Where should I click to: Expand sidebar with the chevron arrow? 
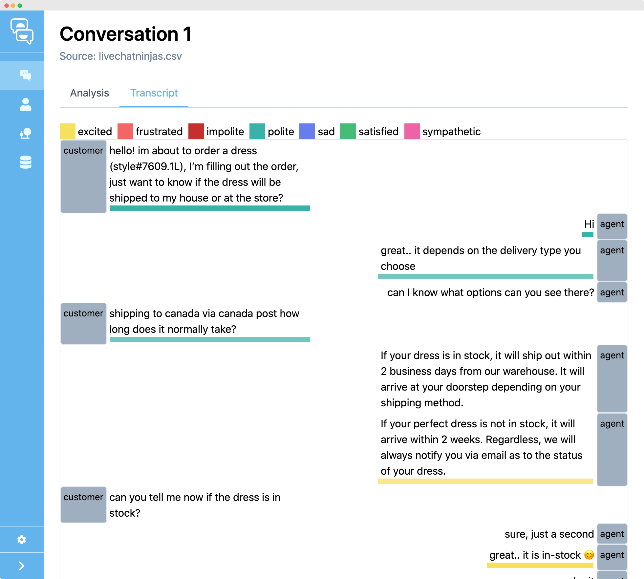[22, 566]
